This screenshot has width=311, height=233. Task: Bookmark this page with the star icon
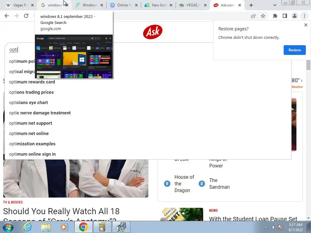[263, 16]
